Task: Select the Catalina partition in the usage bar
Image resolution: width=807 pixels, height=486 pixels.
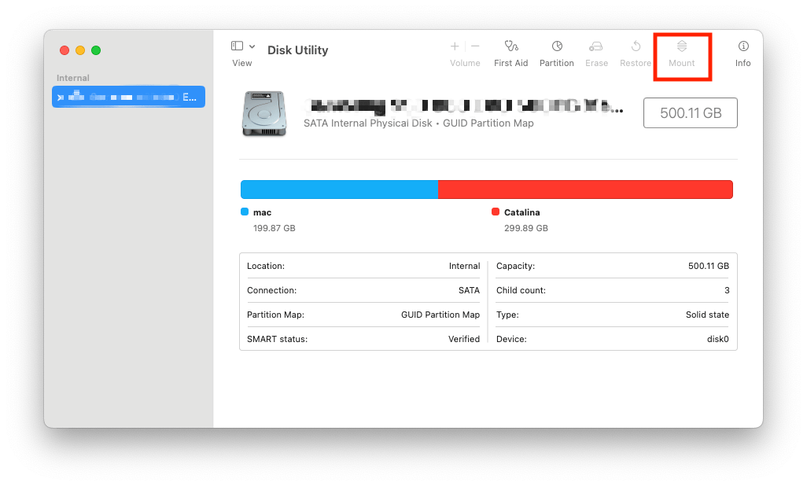Action: tap(585, 190)
